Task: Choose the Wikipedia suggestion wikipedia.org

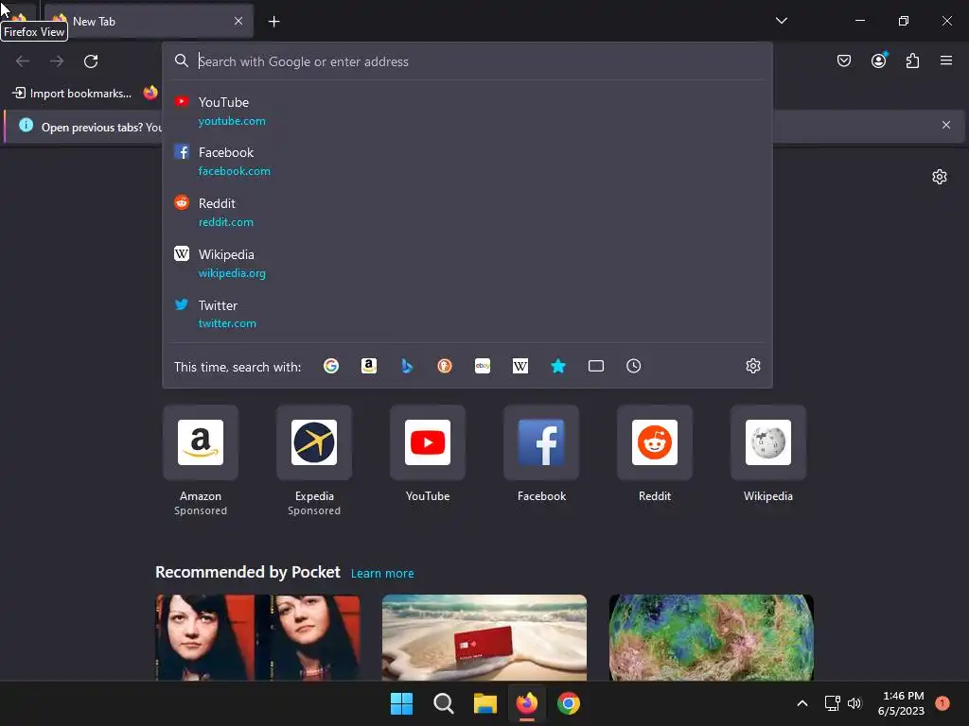Action: 467,263
